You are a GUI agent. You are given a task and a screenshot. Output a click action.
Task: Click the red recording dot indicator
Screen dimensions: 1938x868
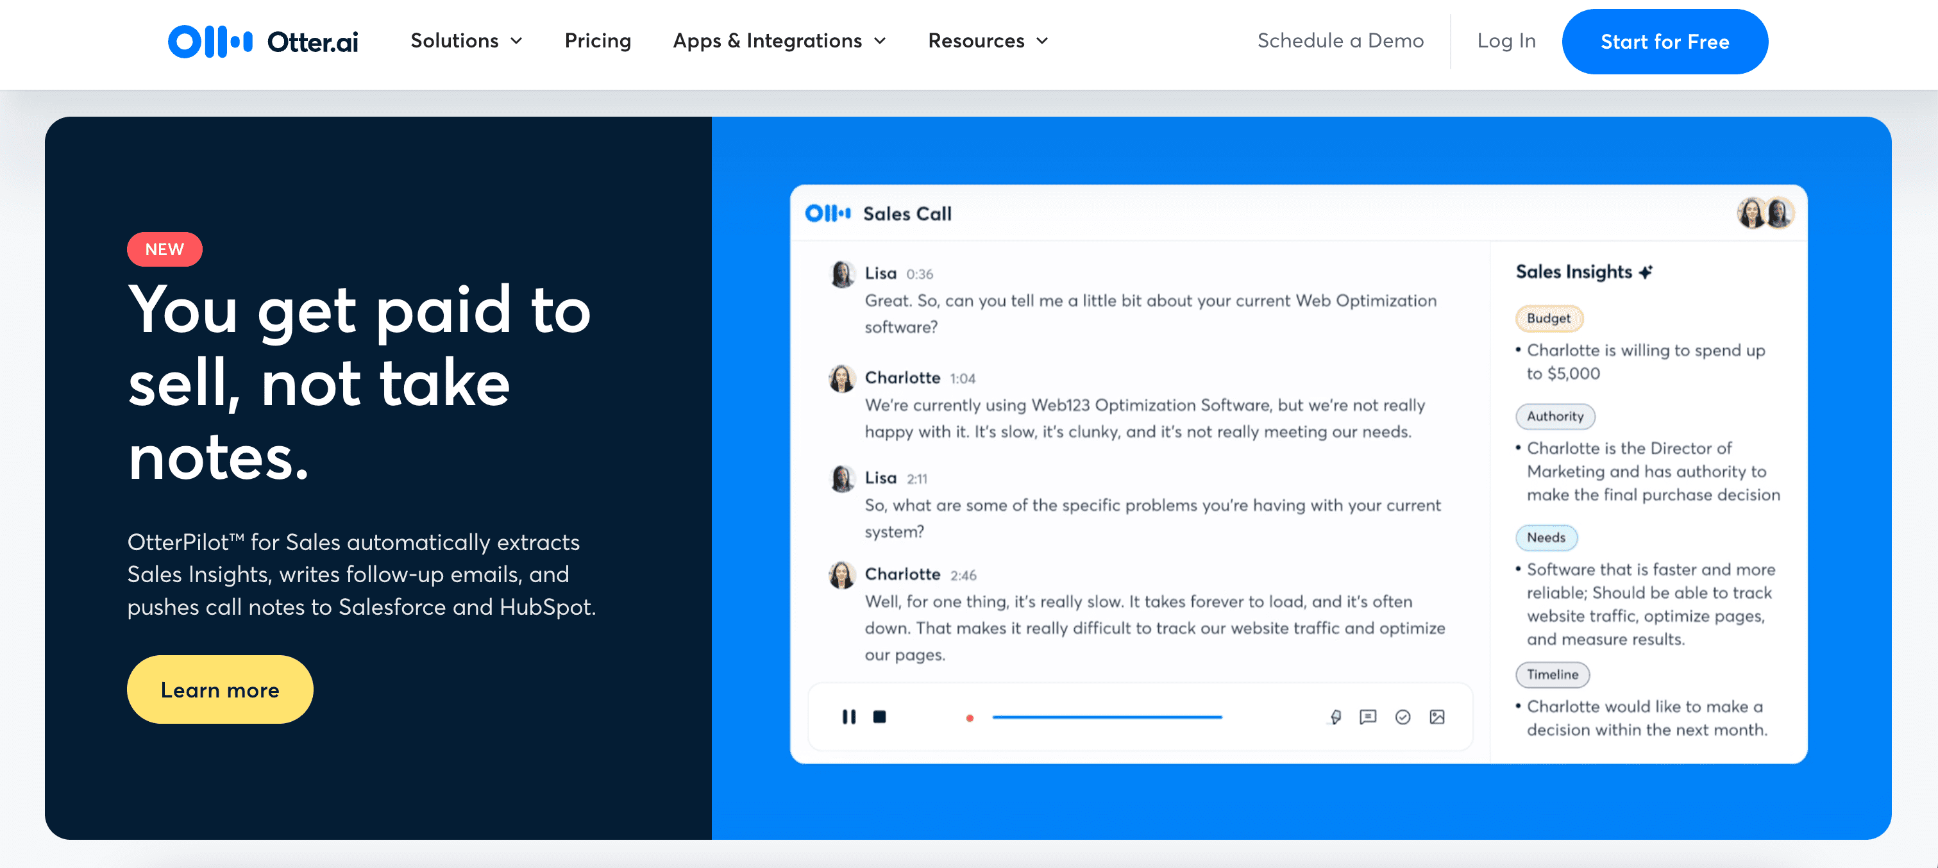970,717
